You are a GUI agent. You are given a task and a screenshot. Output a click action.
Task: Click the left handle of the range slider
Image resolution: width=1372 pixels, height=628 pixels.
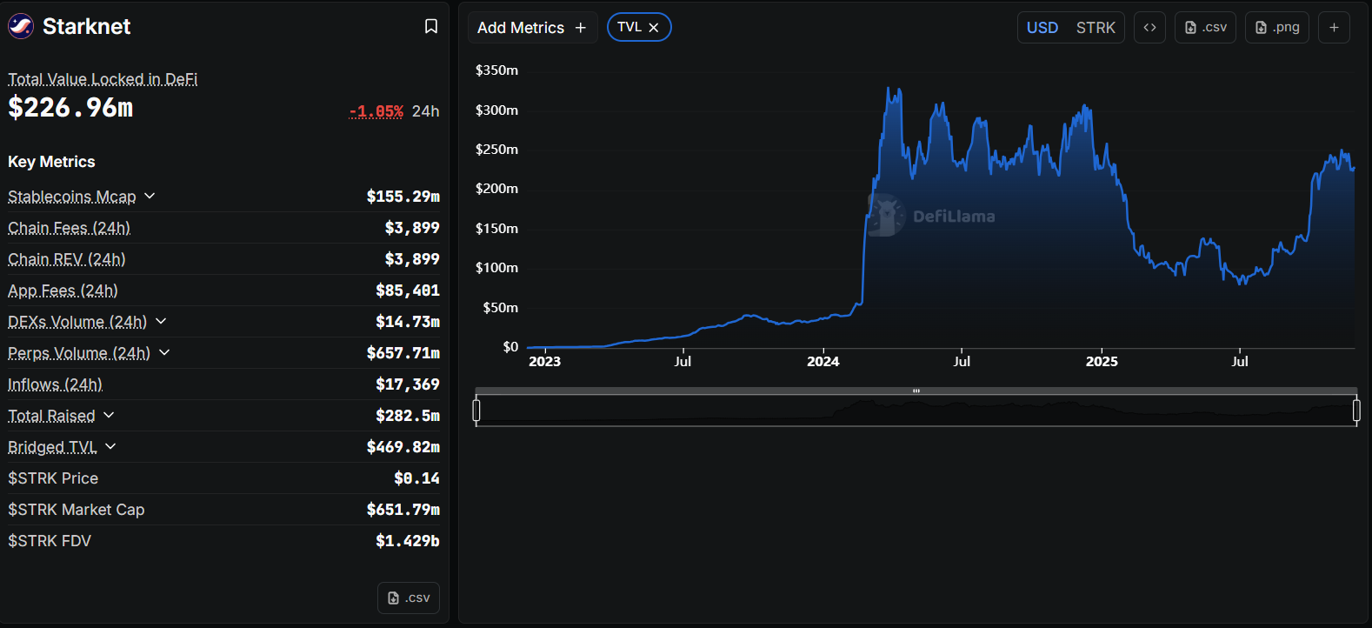[x=476, y=411]
